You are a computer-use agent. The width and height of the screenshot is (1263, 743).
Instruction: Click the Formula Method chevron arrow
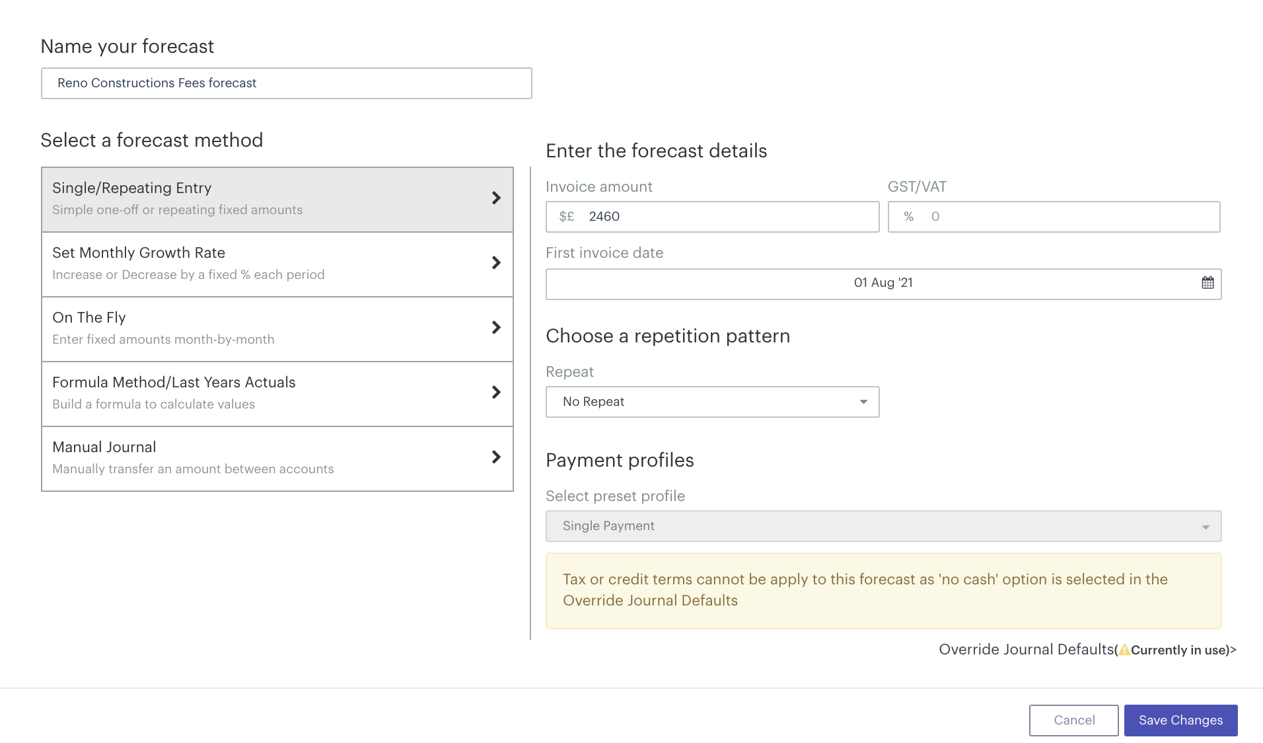(x=496, y=392)
